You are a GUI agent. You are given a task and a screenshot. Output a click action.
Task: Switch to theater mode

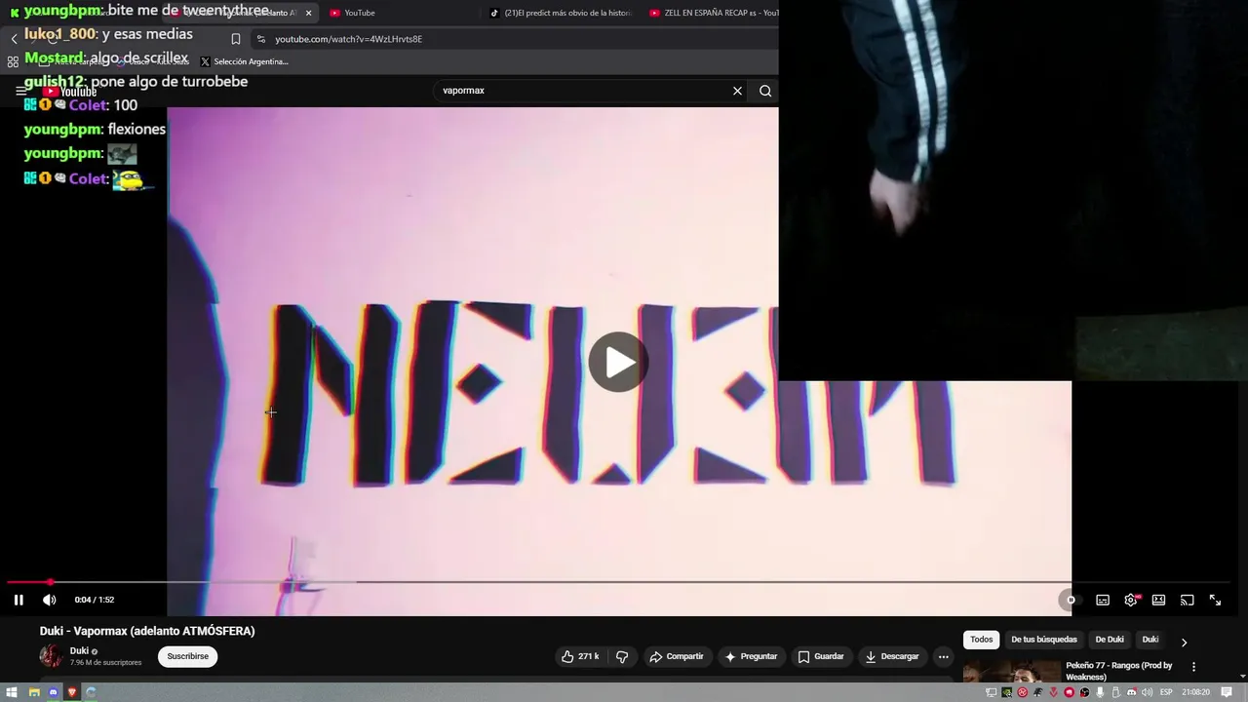click(x=1158, y=600)
